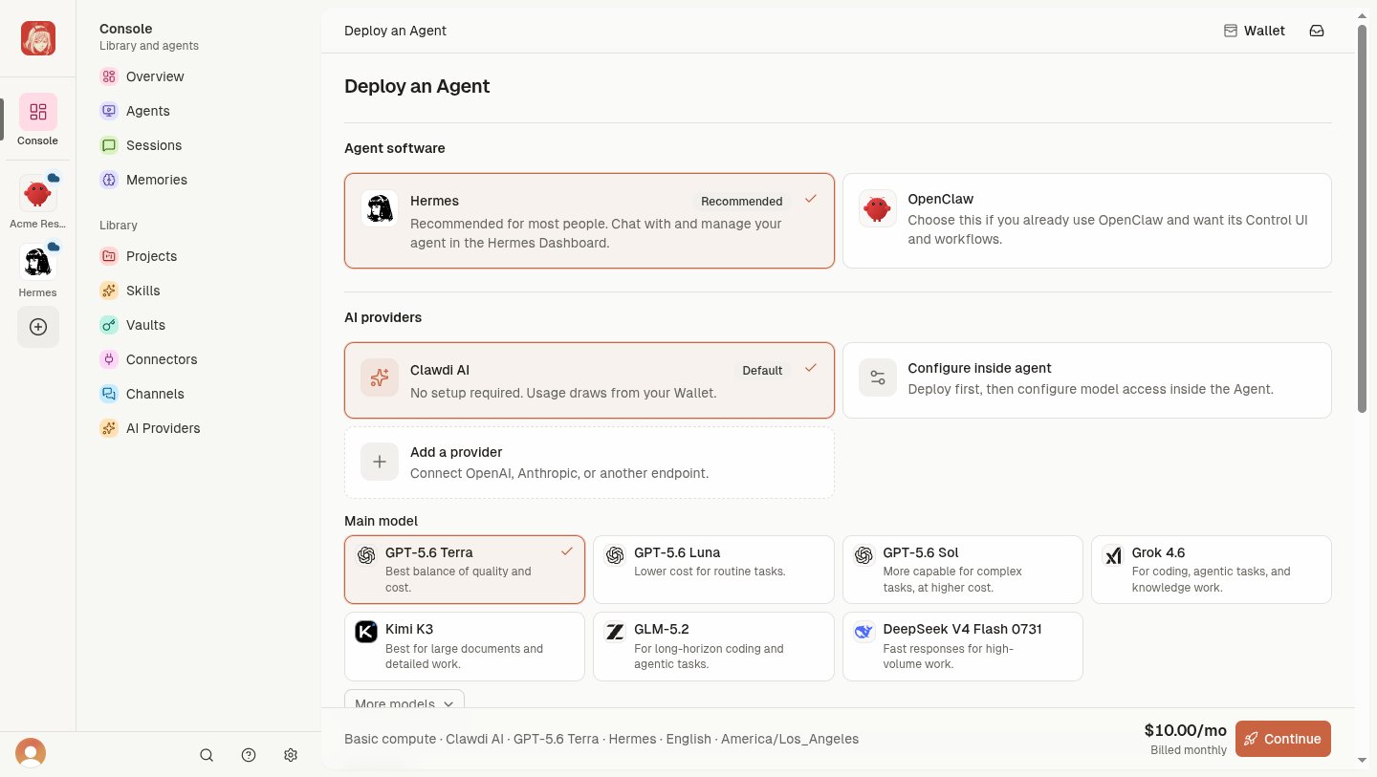The image size is (1377, 777).
Task: Click the Clawdi AI sparkle icon
Action: pyautogui.click(x=380, y=378)
